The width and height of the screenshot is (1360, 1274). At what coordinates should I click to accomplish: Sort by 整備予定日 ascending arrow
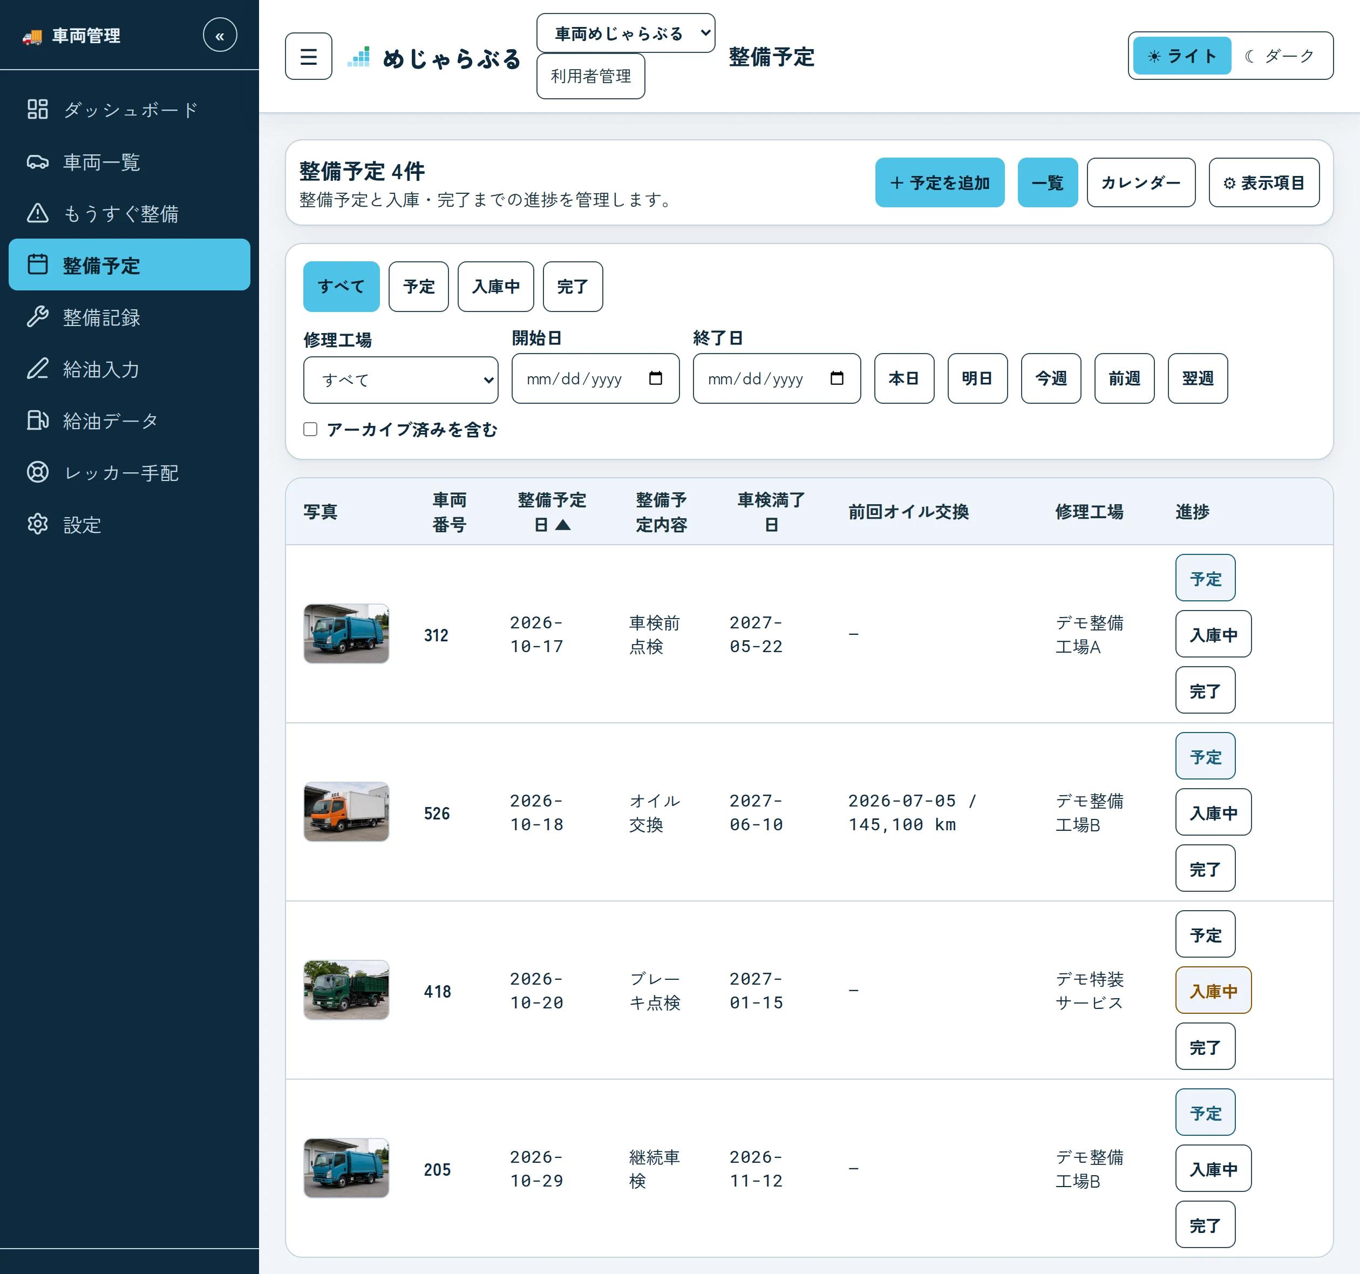click(x=563, y=525)
